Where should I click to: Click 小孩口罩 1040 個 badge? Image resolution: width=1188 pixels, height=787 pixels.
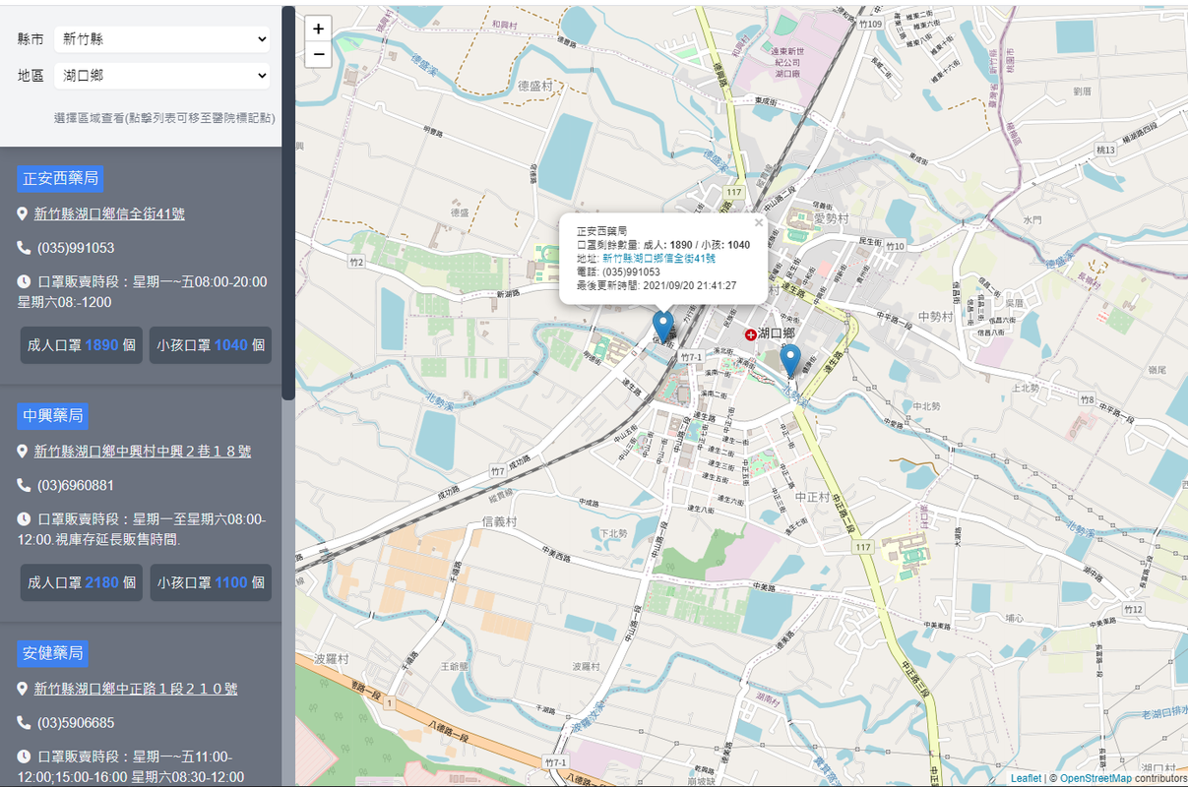(211, 345)
